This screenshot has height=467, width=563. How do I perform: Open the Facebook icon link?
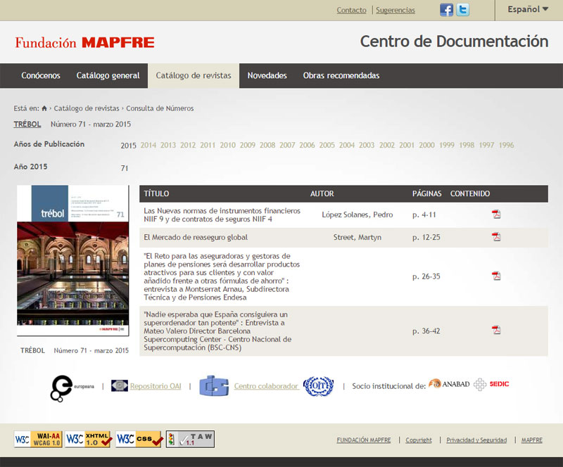click(x=446, y=10)
